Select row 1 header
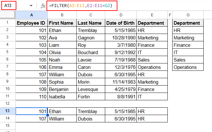The width and height of the screenshot is (212, 132). 8,23
